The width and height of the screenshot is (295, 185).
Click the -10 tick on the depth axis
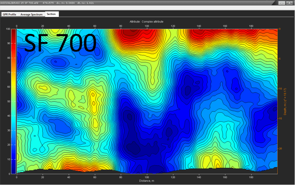(x=280, y=89)
